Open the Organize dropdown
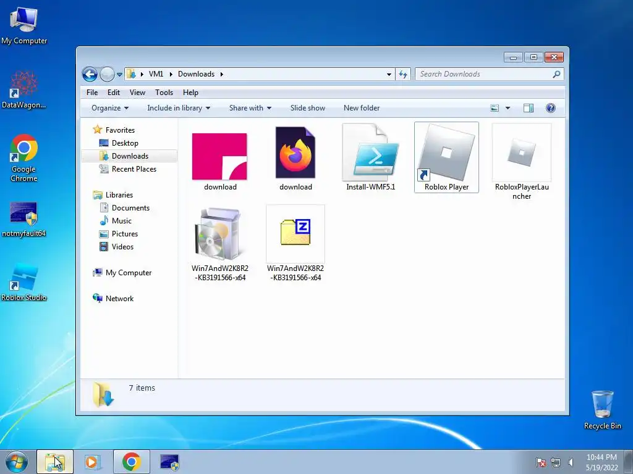 click(110, 108)
